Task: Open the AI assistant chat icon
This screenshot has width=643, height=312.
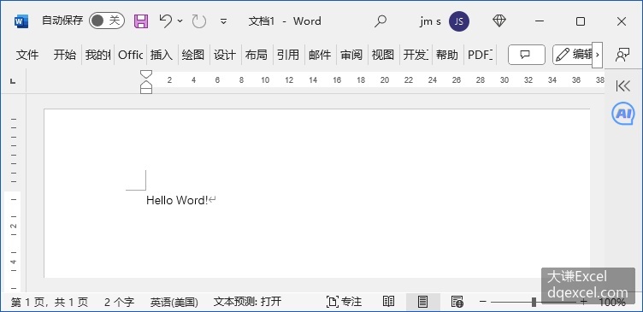Action: pos(622,114)
